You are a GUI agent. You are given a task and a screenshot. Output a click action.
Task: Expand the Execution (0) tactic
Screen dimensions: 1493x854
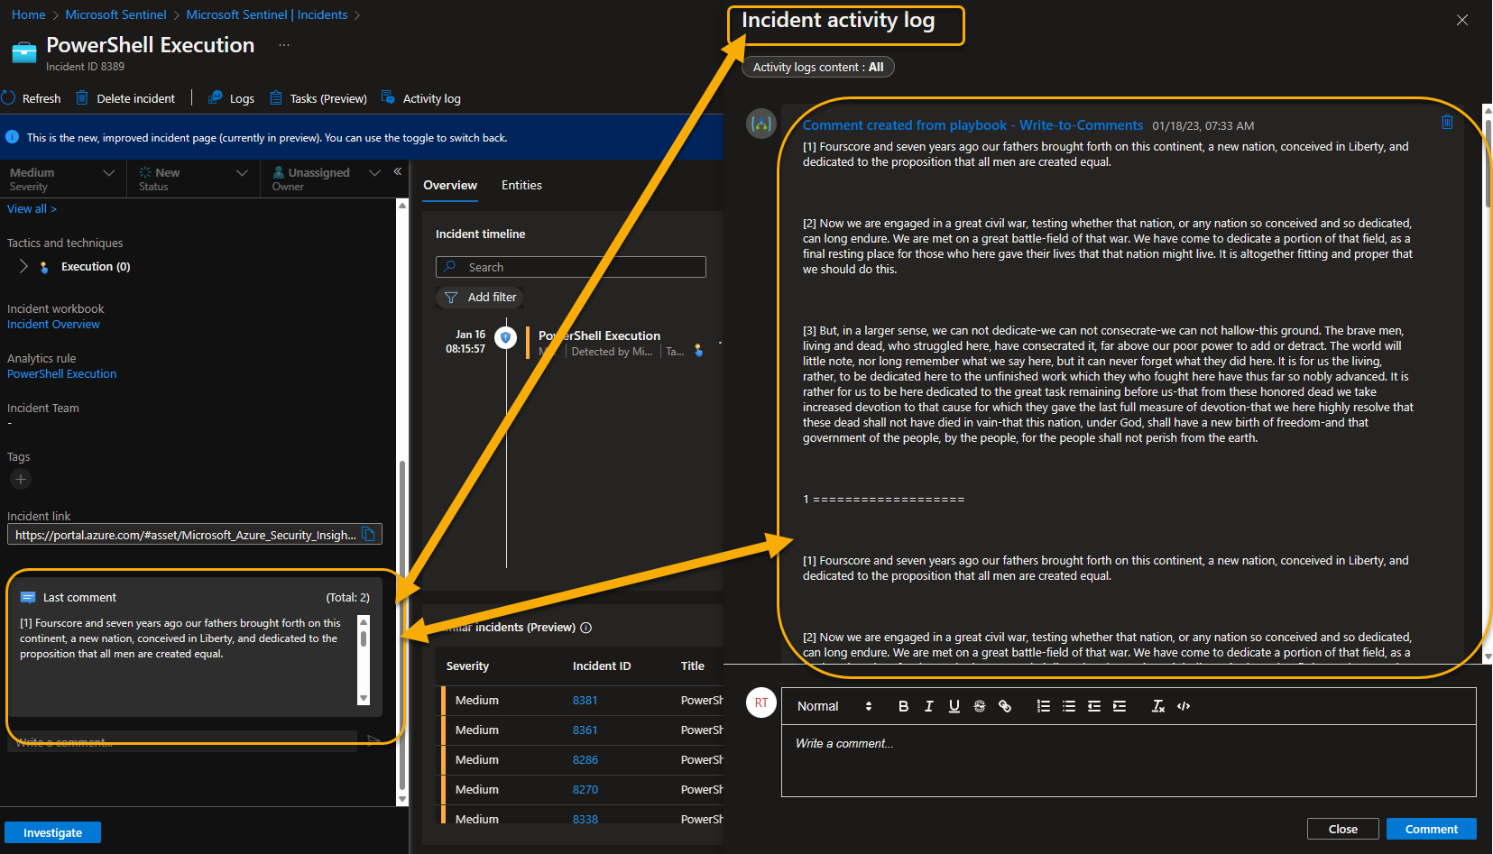tap(23, 266)
